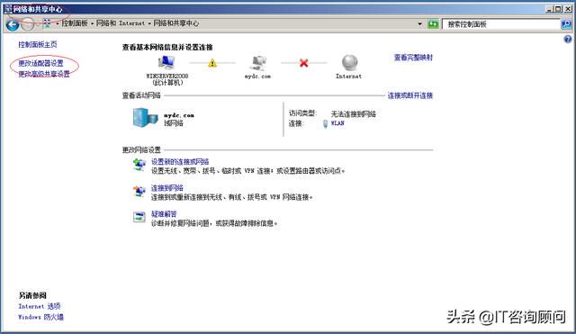576x334 pixels.
Task: Open the WLAN connection link
Action: tap(337, 123)
